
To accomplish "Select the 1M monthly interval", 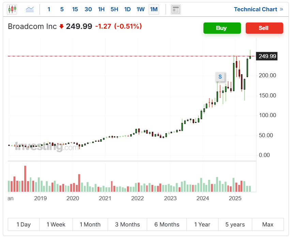I will click(x=154, y=9).
